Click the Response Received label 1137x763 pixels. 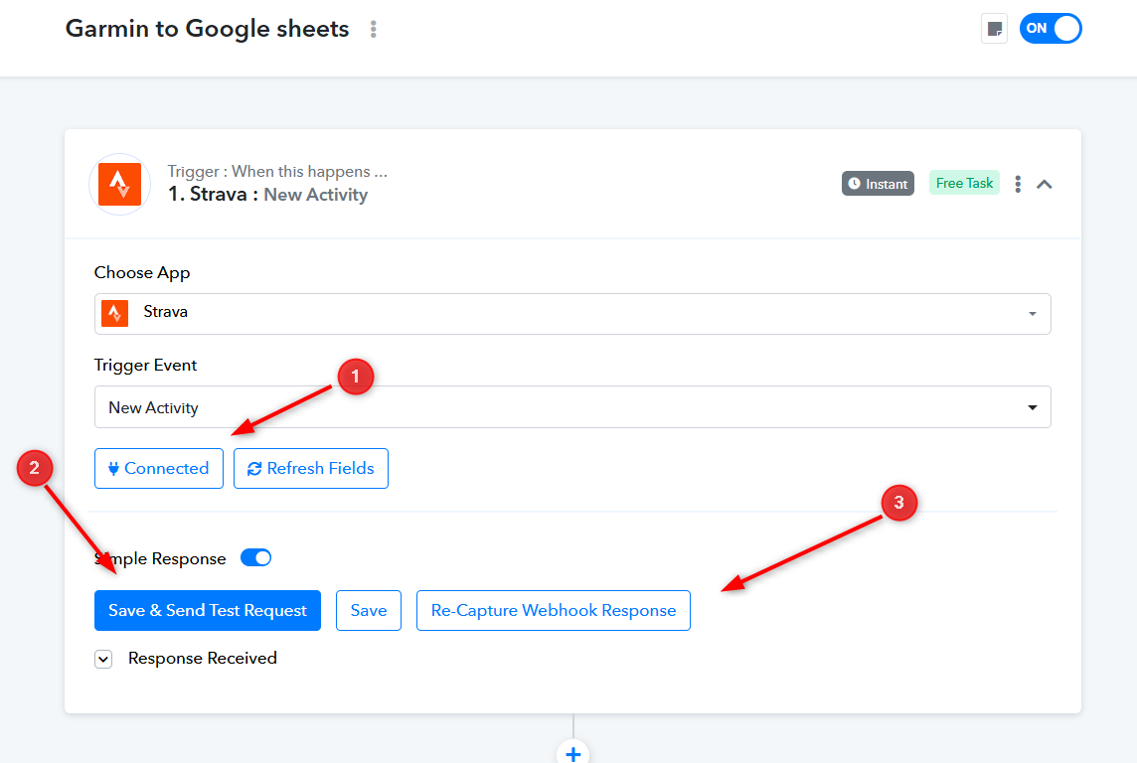pos(203,658)
